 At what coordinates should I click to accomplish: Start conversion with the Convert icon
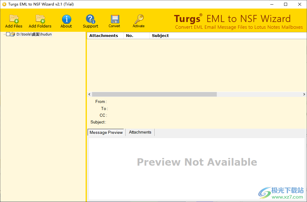click(114, 21)
